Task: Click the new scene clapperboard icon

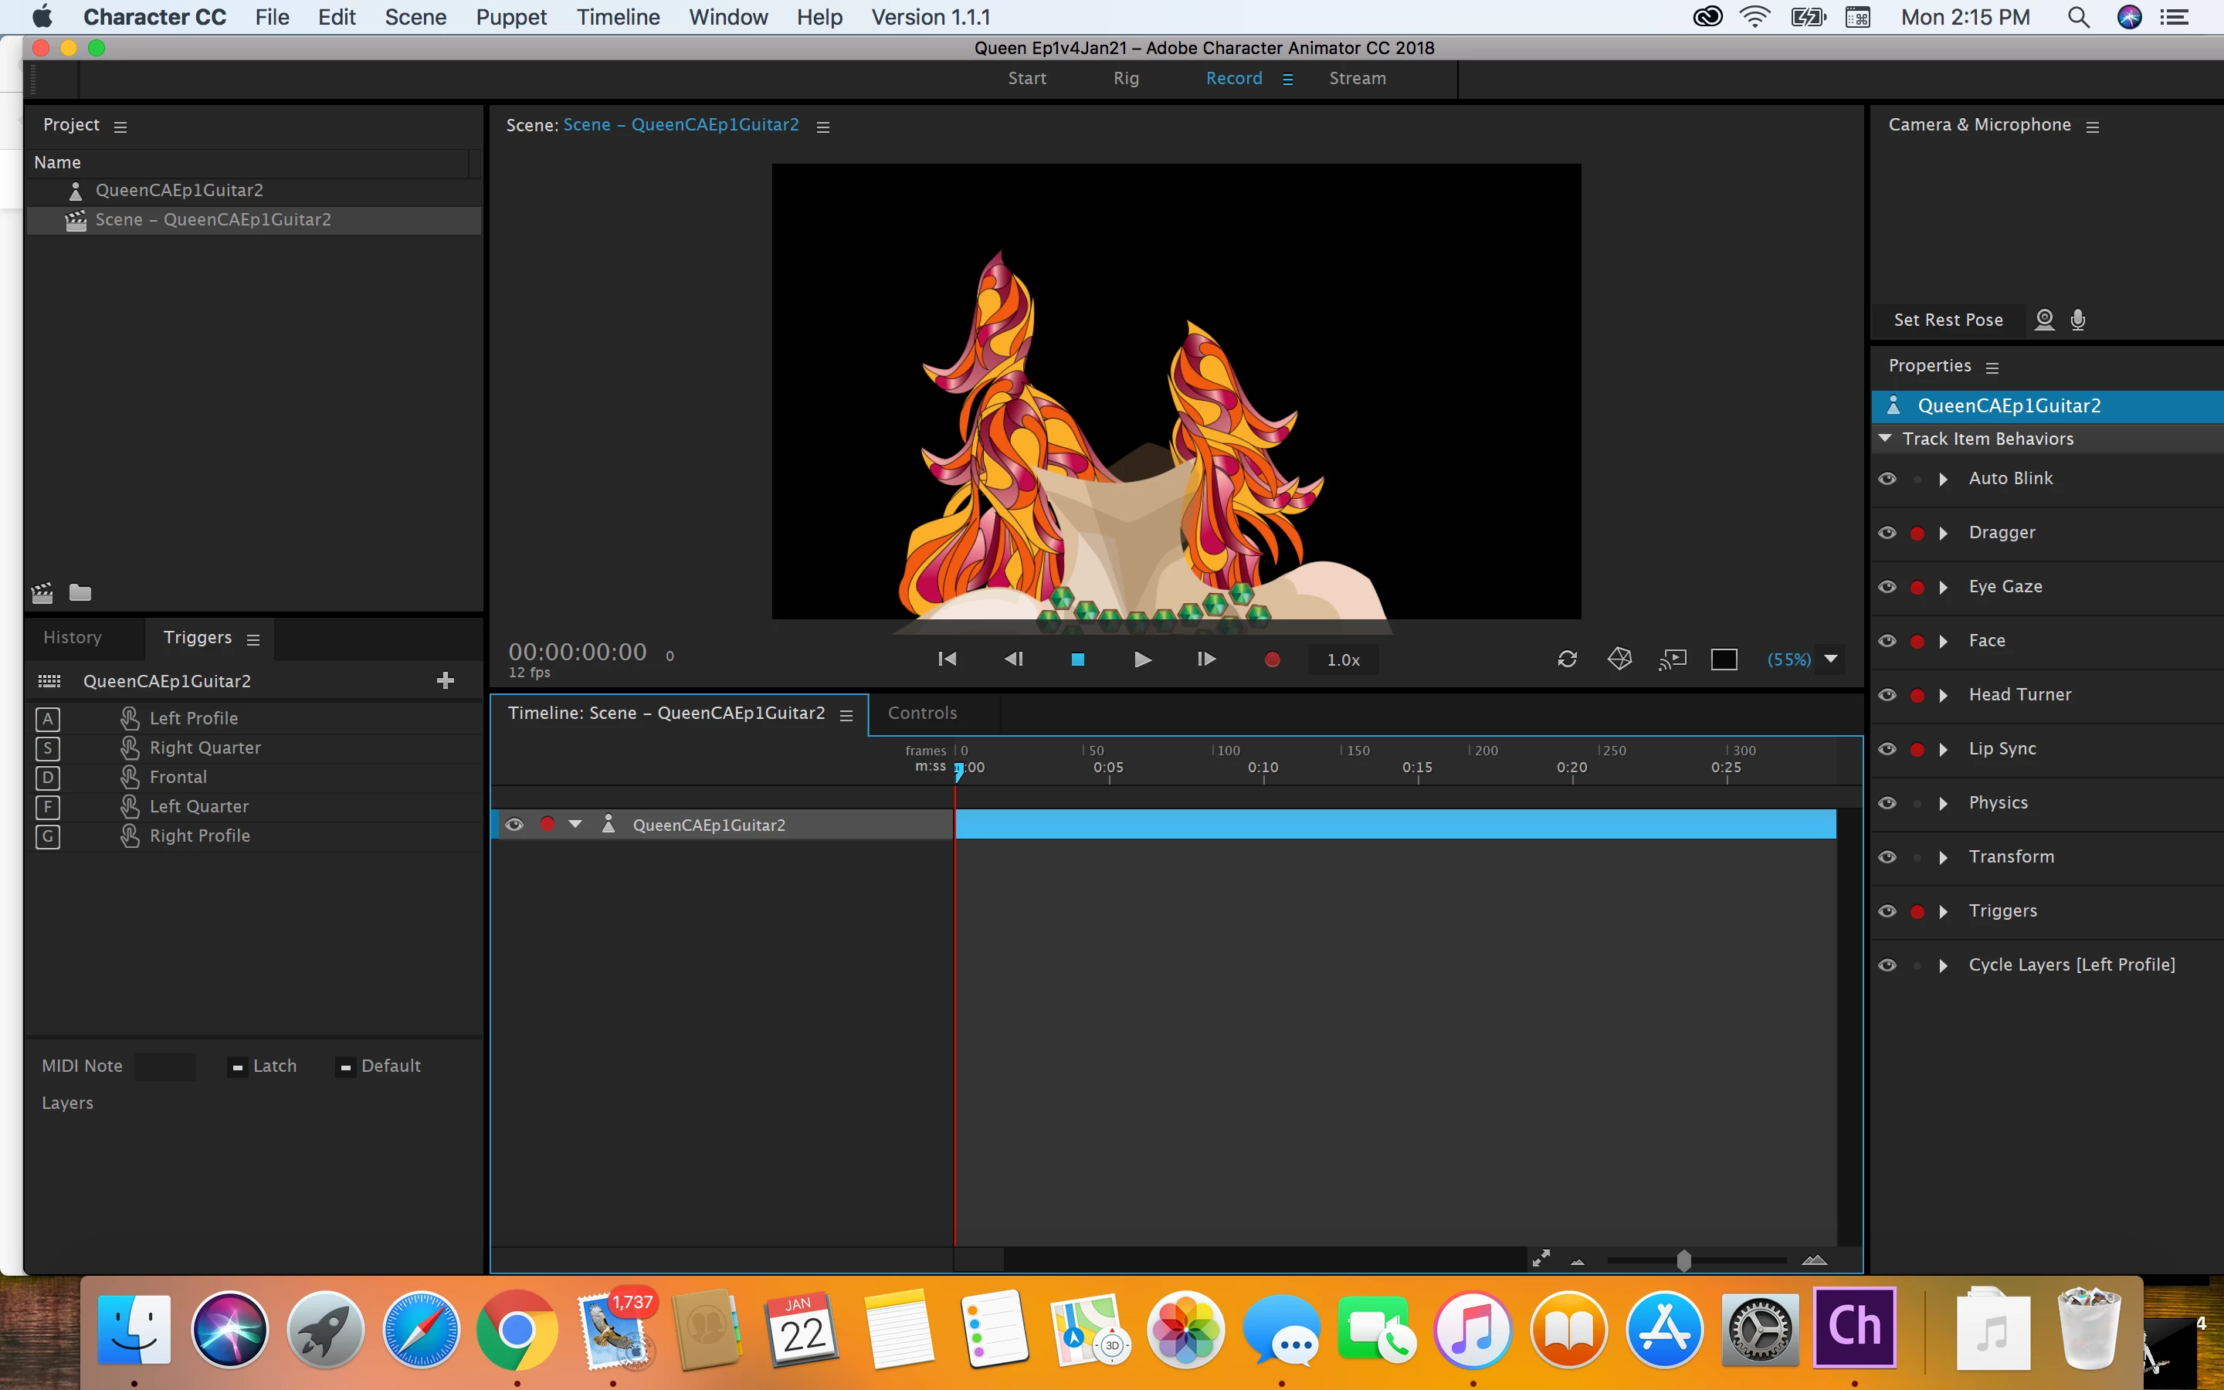Action: click(x=42, y=593)
